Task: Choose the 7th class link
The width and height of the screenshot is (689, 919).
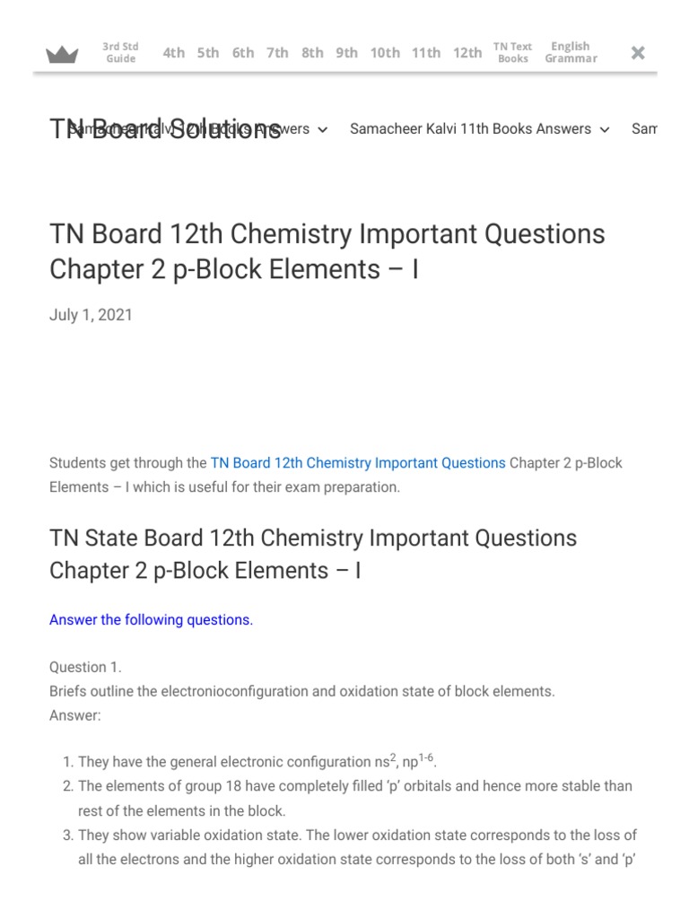Action: (x=277, y=53)
